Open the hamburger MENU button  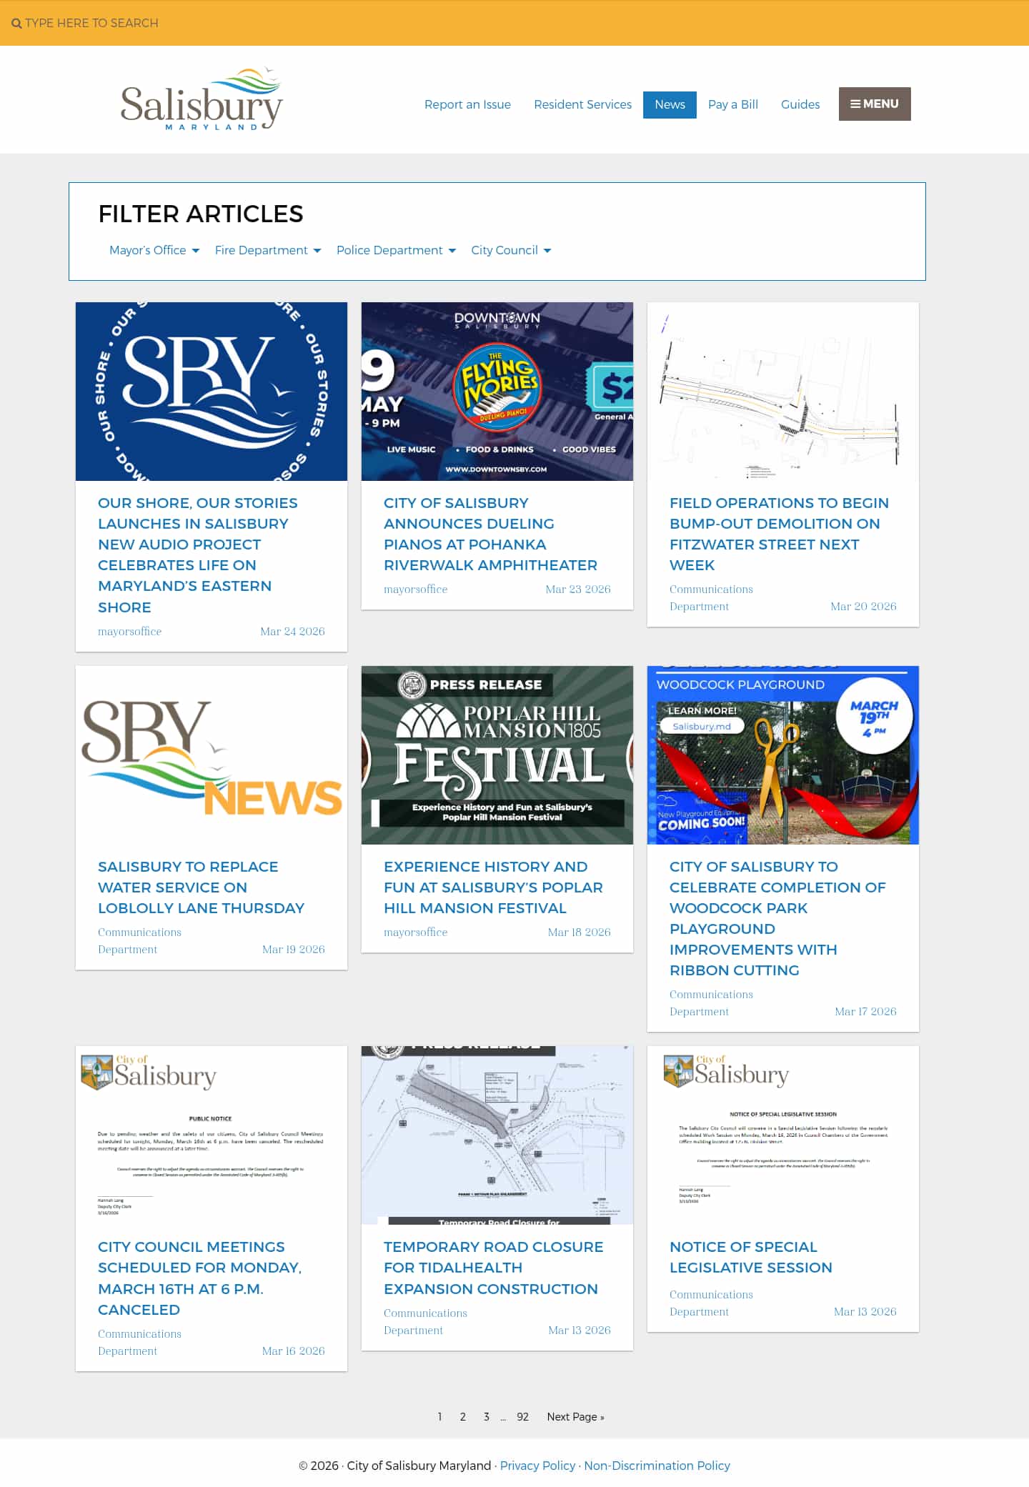tap(875, 104)
